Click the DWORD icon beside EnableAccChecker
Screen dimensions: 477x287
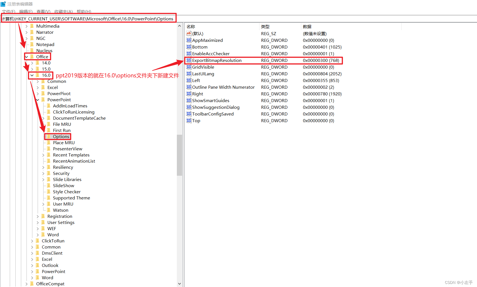pyautogui.click(x=189, y=54)
